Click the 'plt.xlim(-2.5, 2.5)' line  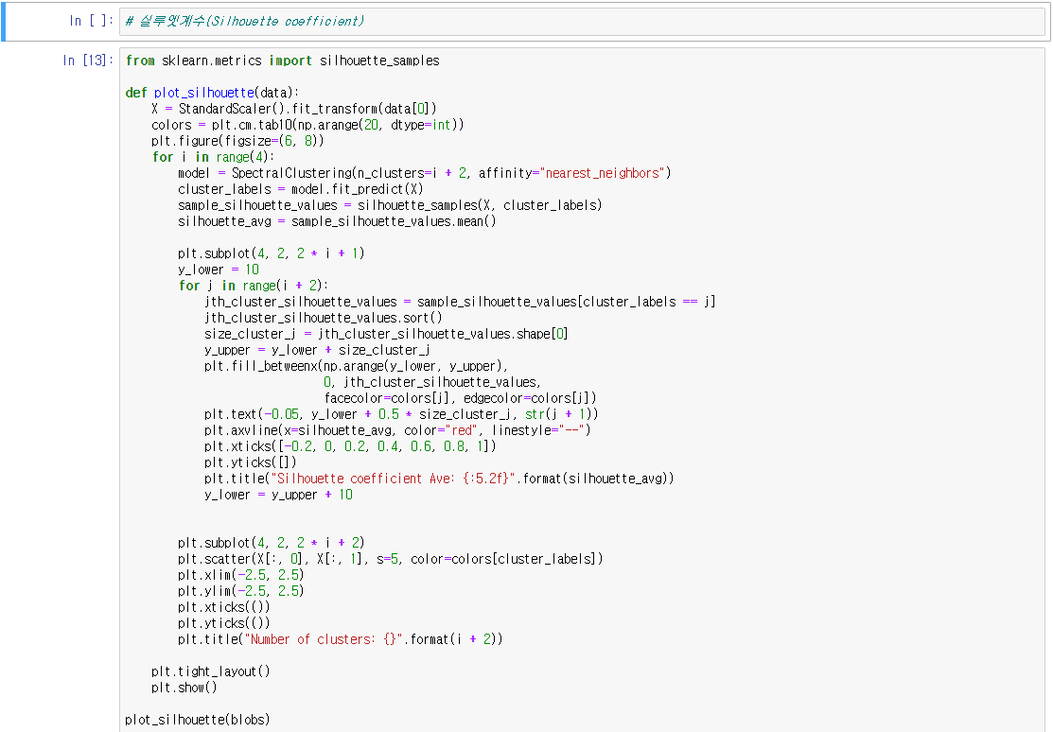coord(241,576)
